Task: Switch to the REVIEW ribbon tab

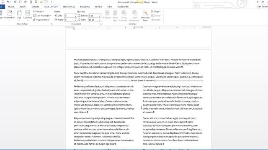Action: tap(98, 7)
